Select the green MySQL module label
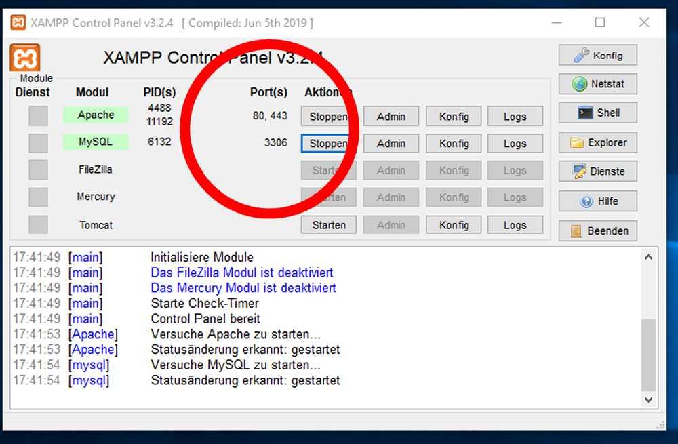The height and width of the screenshot is (444, 678). click(96, 142)
